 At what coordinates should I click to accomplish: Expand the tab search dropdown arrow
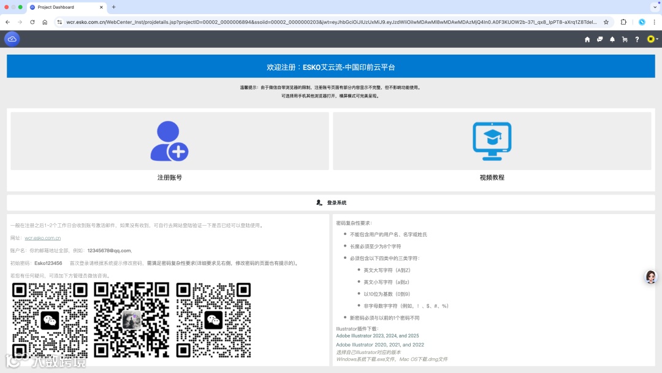[x=655, y=7]
